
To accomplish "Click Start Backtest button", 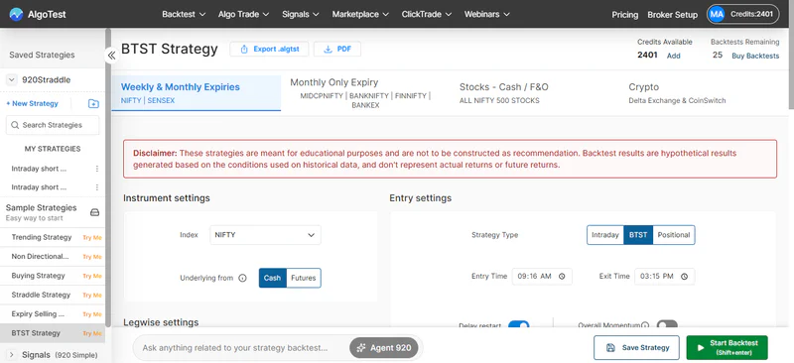I will coord(728,348).
